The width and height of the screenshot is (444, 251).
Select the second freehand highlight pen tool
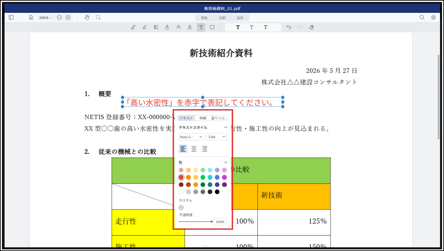(x=144, y=27)
